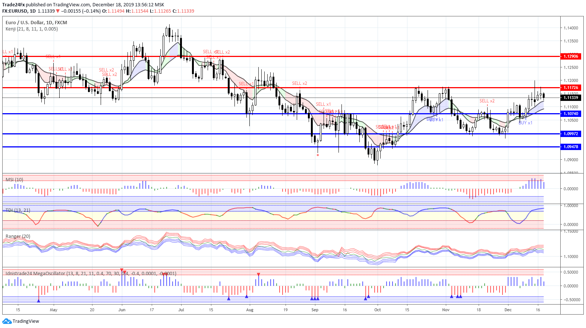This screenshot has width=586, height=328.
Task: Click the 1.14000 price scale value
Action: (x=571, y=28)
